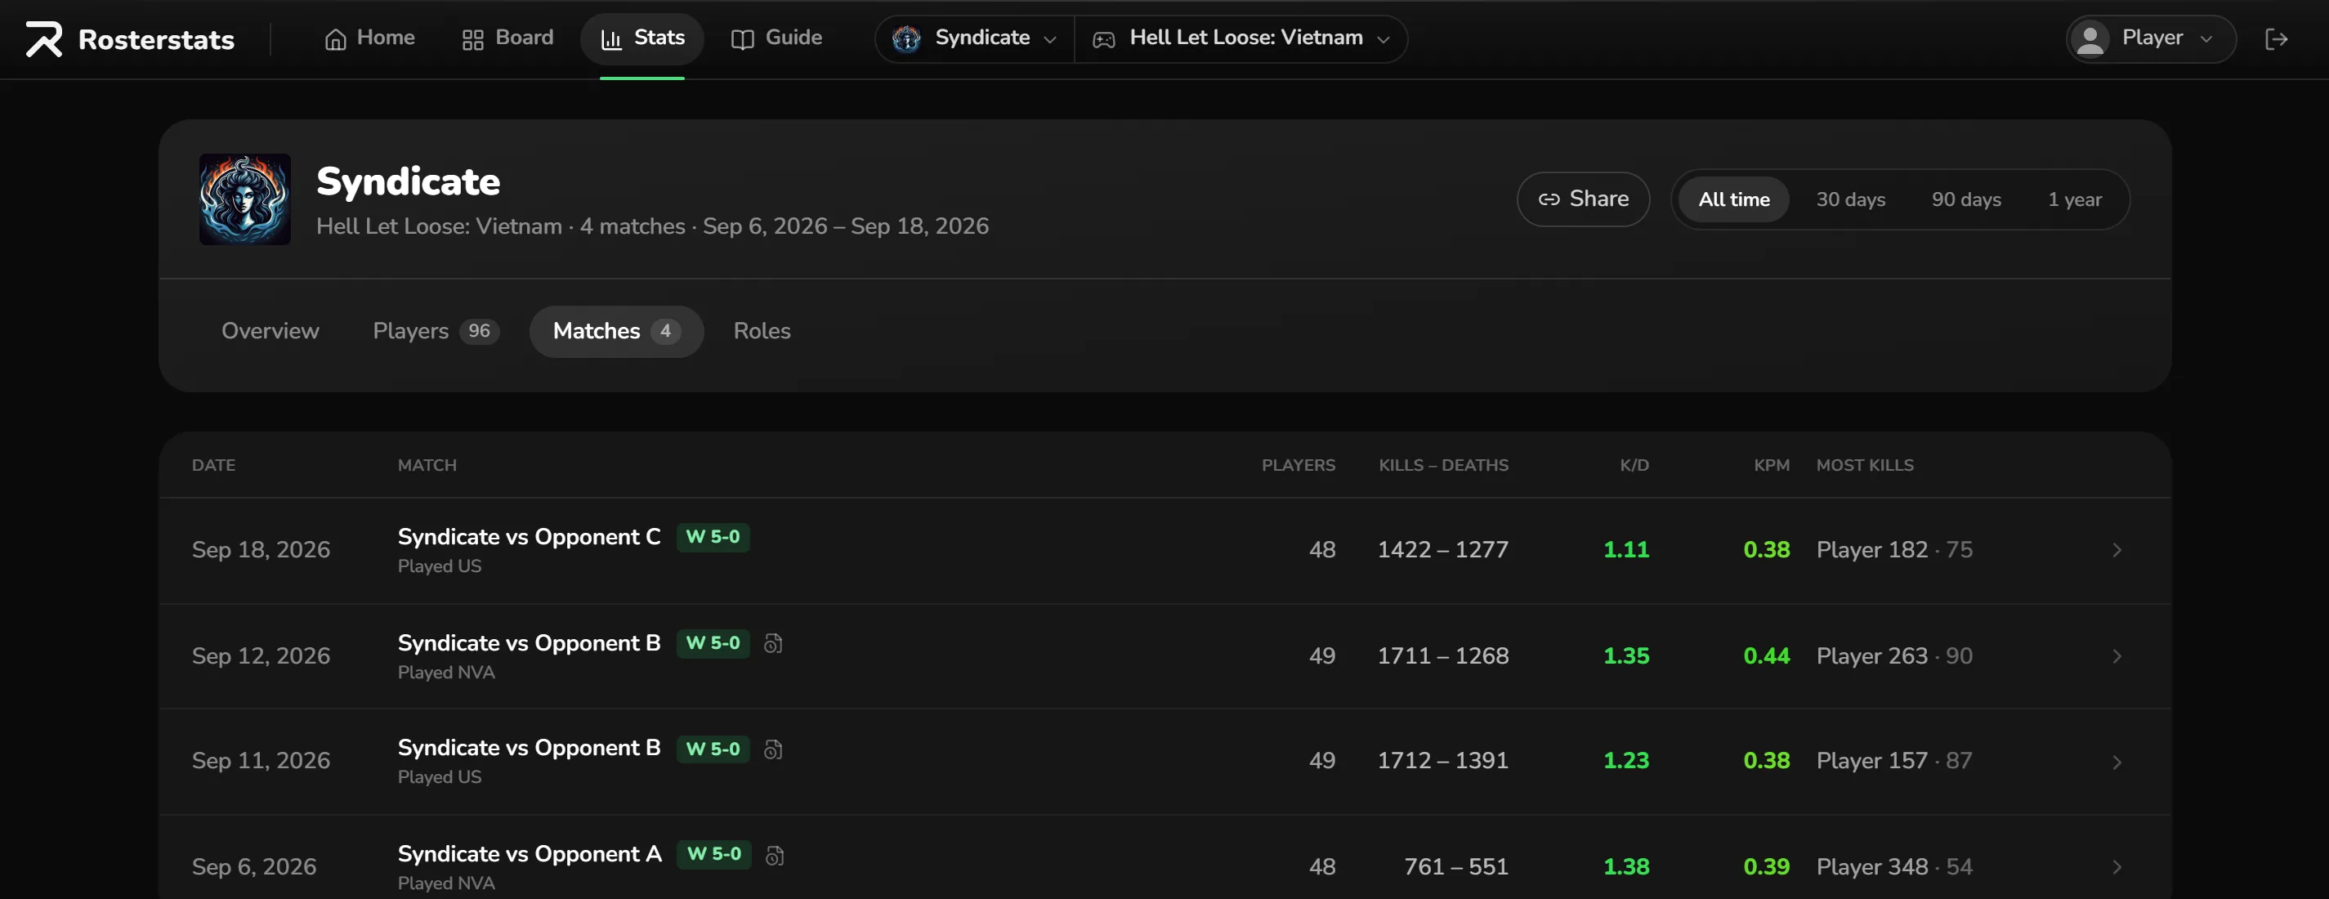Click the 761 – 551 kills-deaths value
This screenshot has height=899, width=2329.
[1455, 866]
